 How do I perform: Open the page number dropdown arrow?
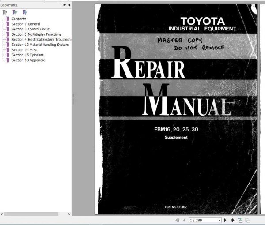pyautogui.click(x=220, y=220)
